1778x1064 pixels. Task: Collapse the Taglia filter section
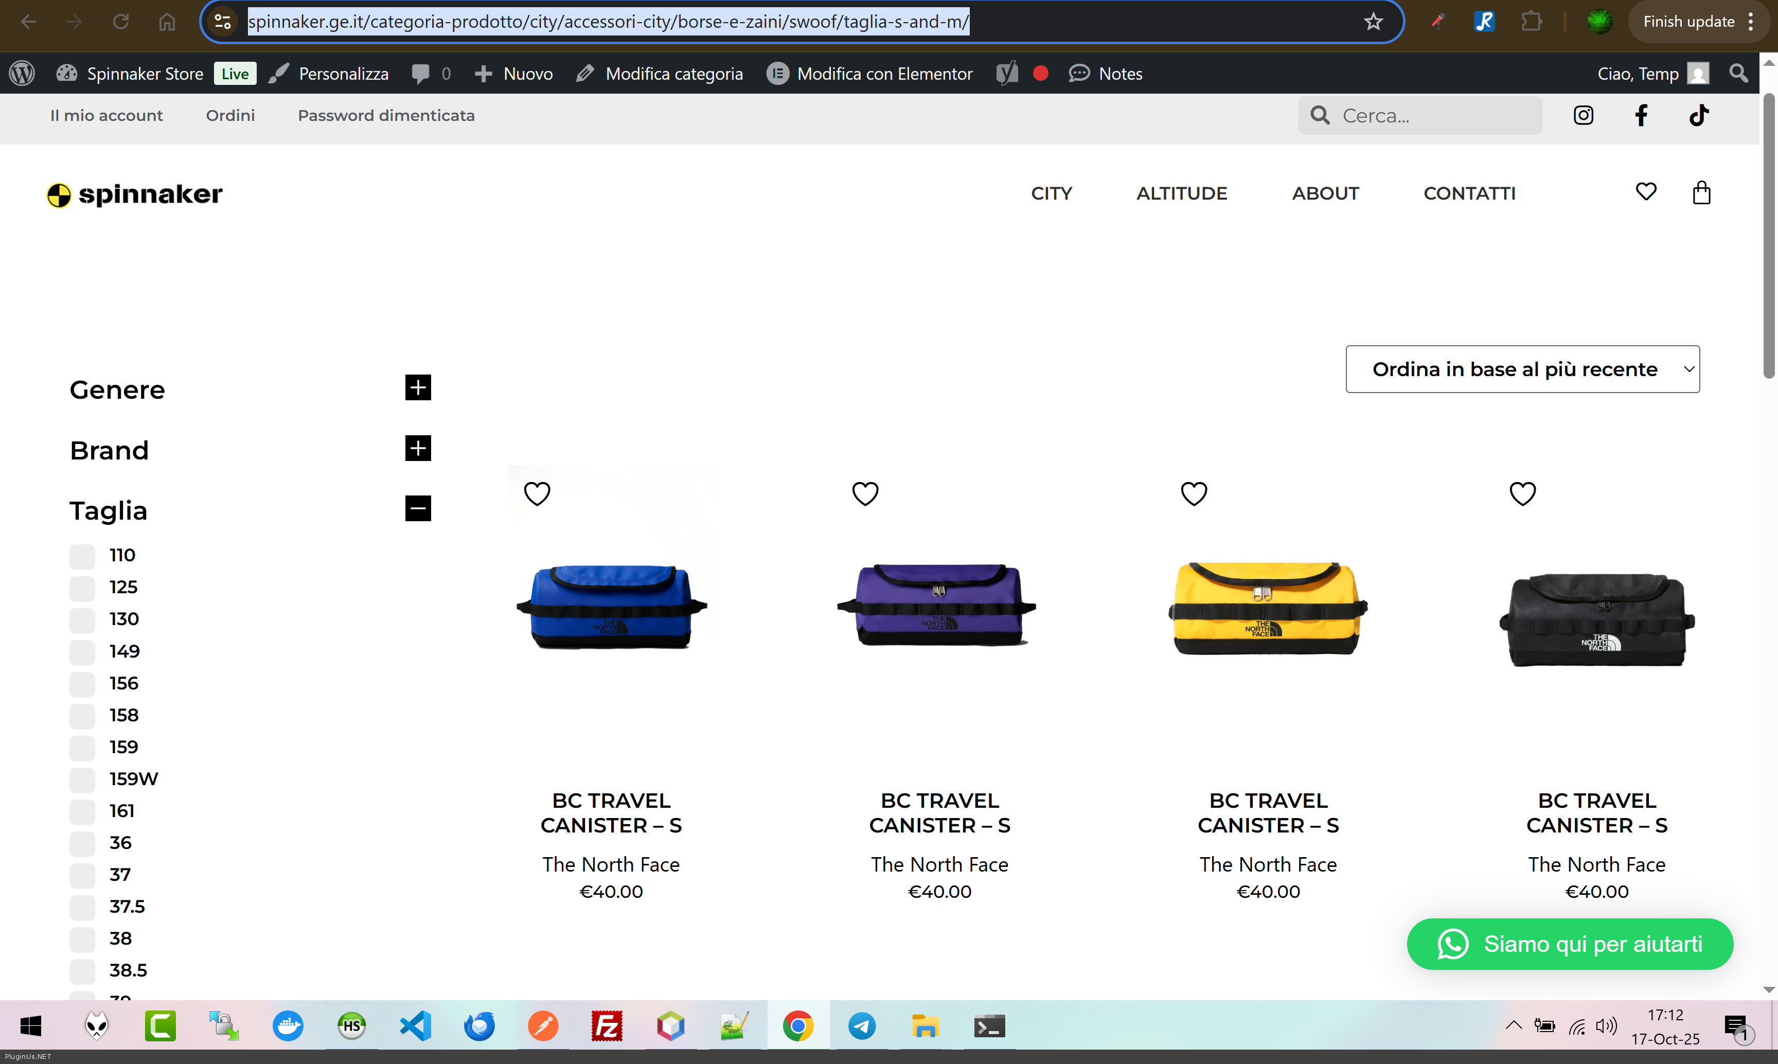click(x=418, y=508)
